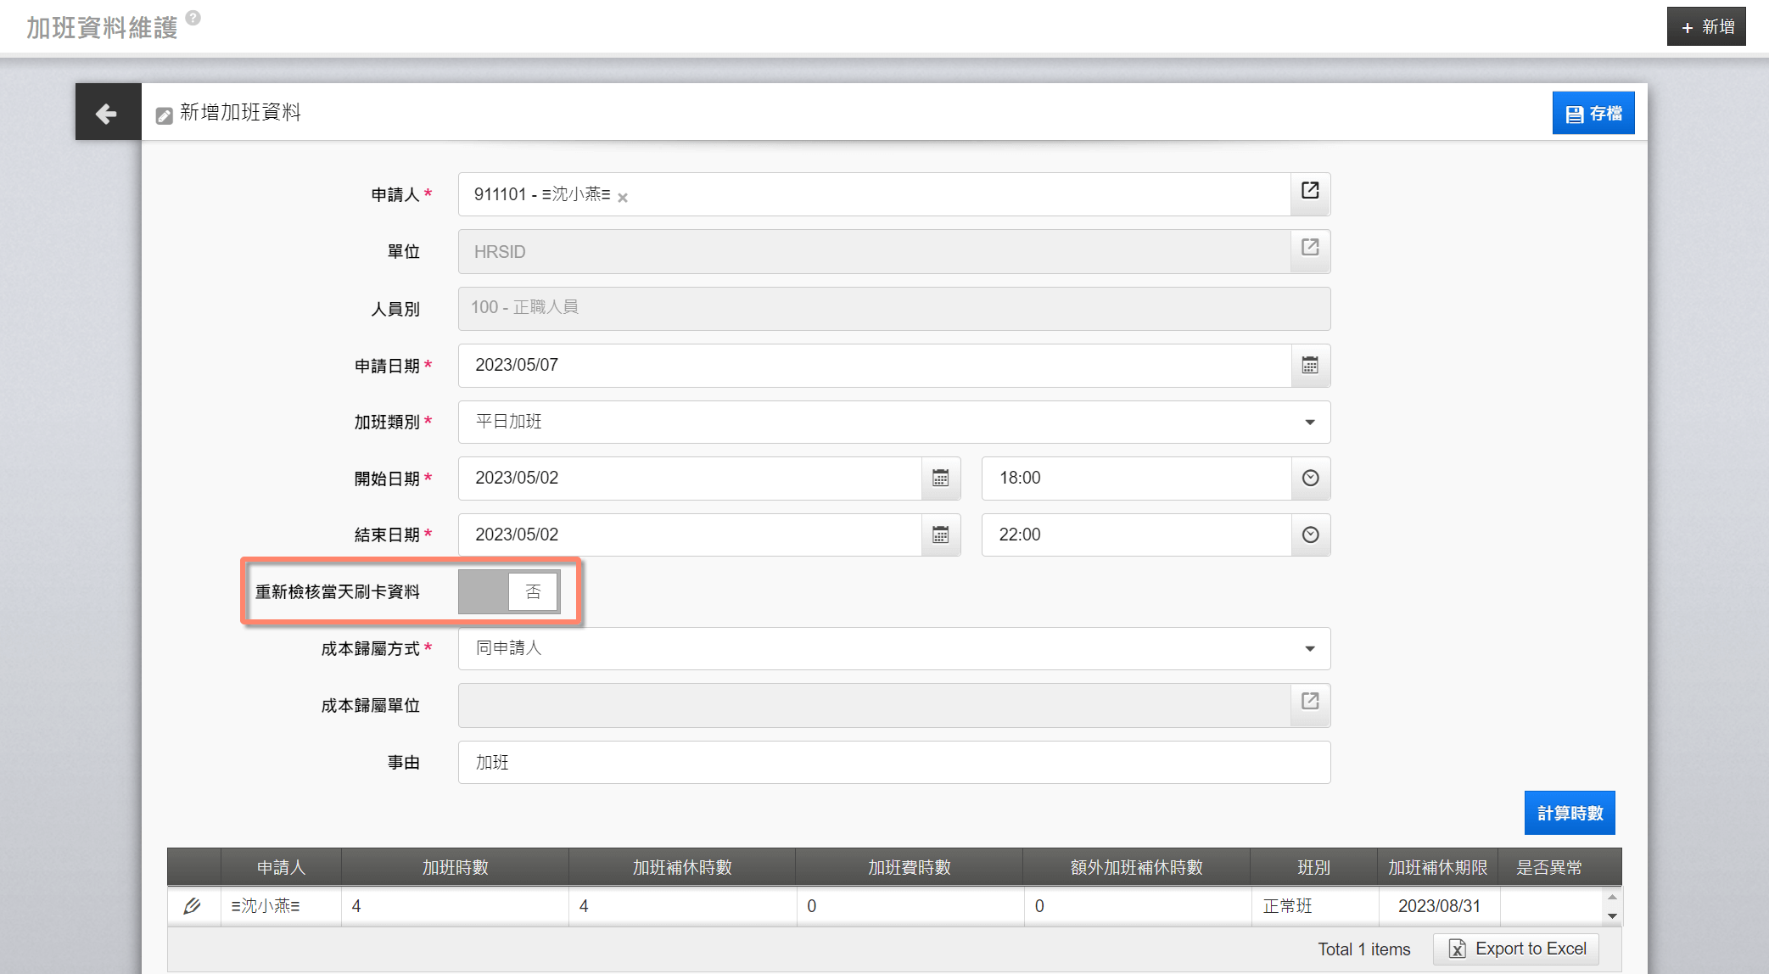
Task: Sort by the 加班時數 column header
Action: coord(455,867)
